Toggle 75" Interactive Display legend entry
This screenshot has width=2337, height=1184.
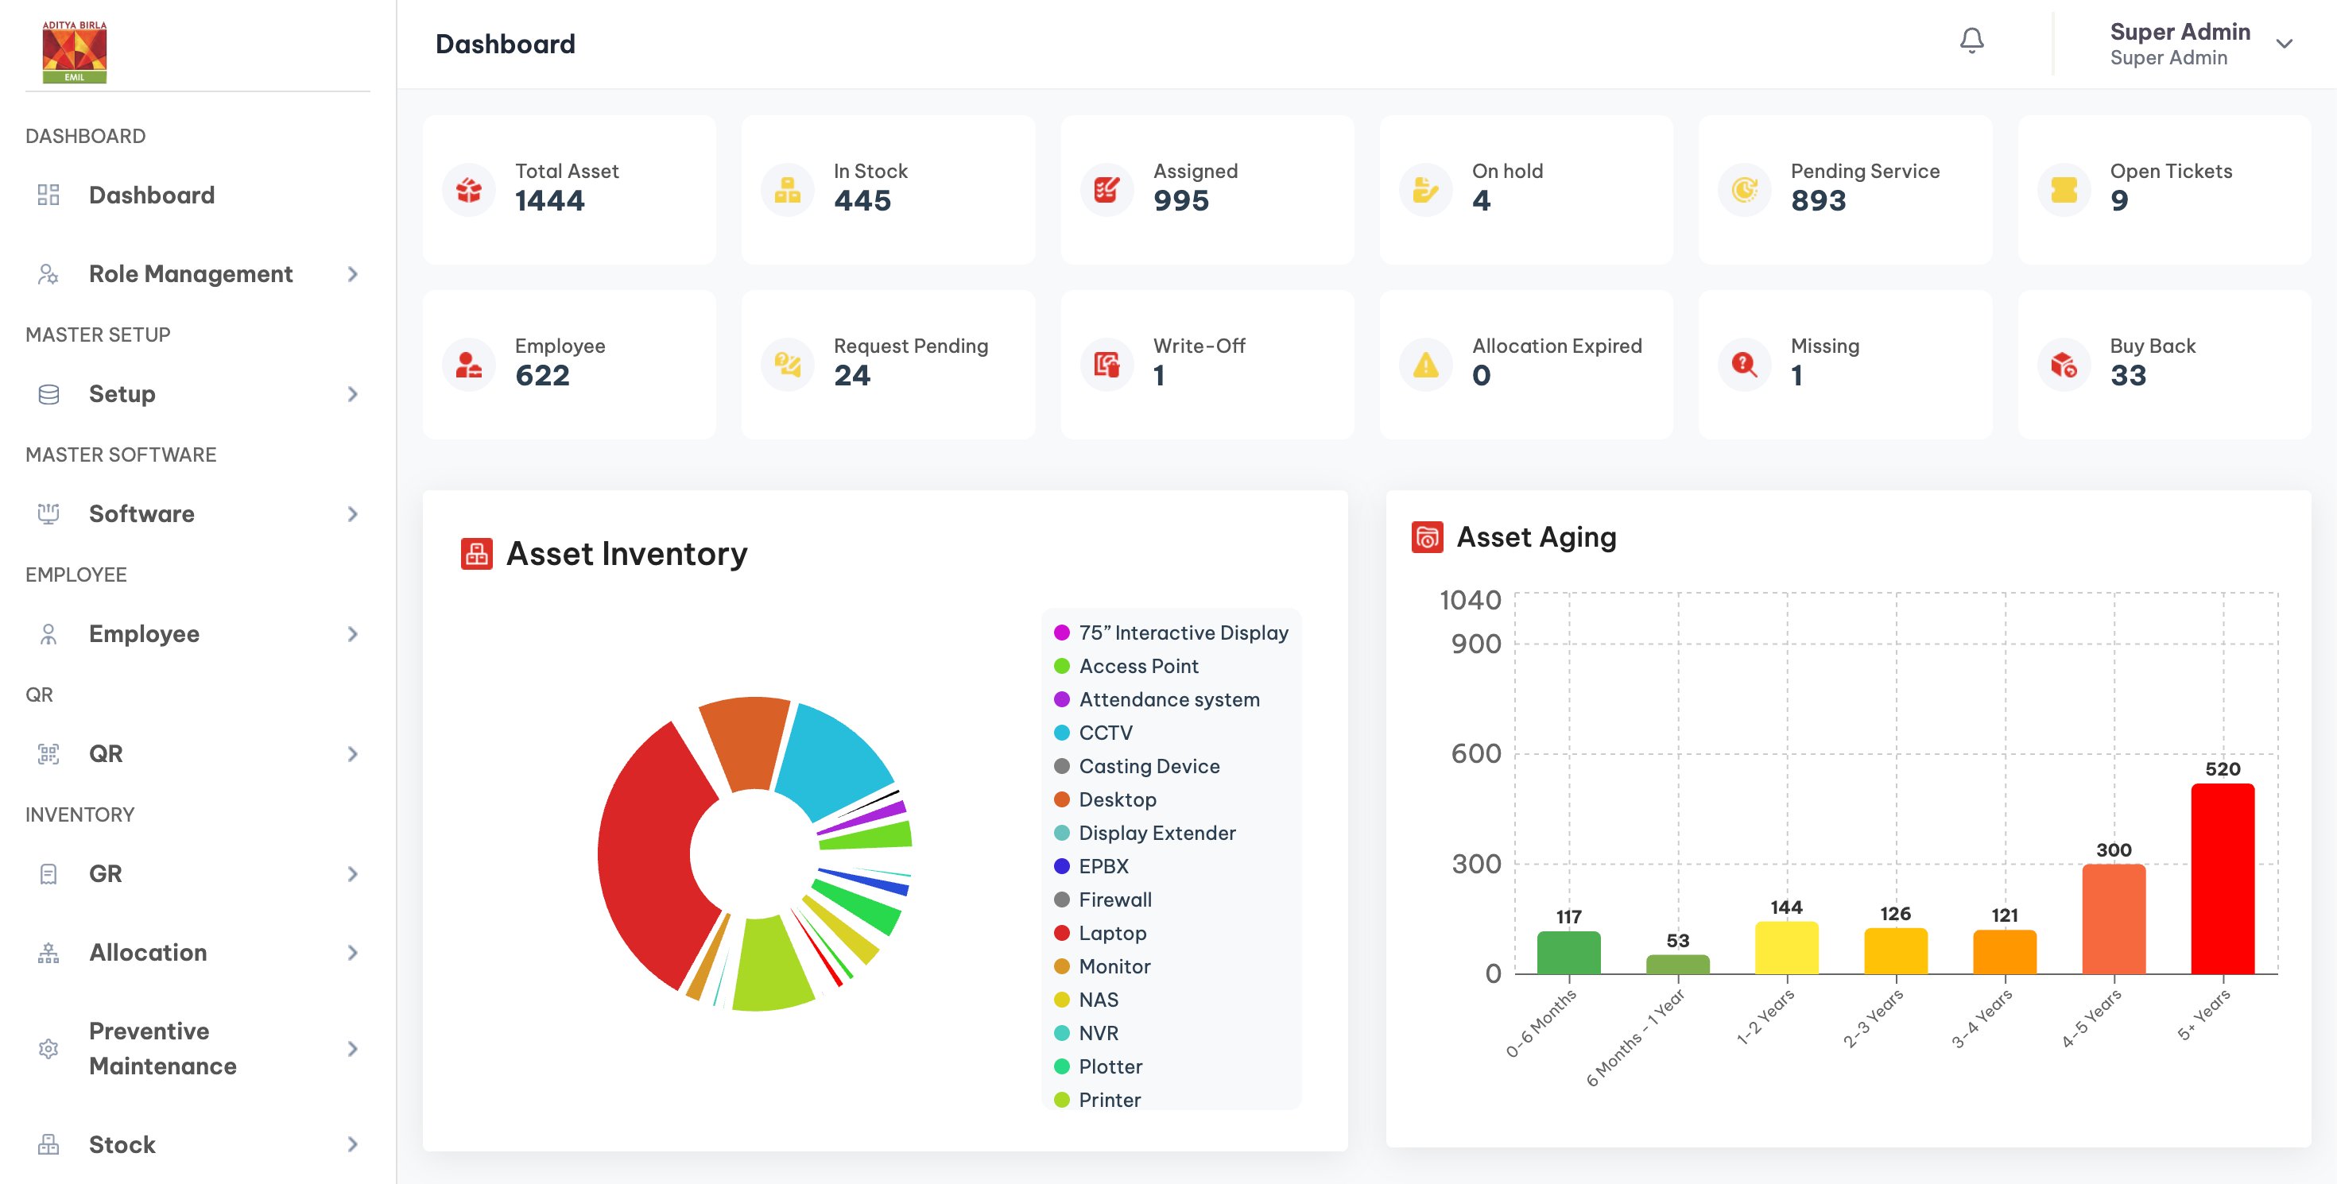(1170, 633)
